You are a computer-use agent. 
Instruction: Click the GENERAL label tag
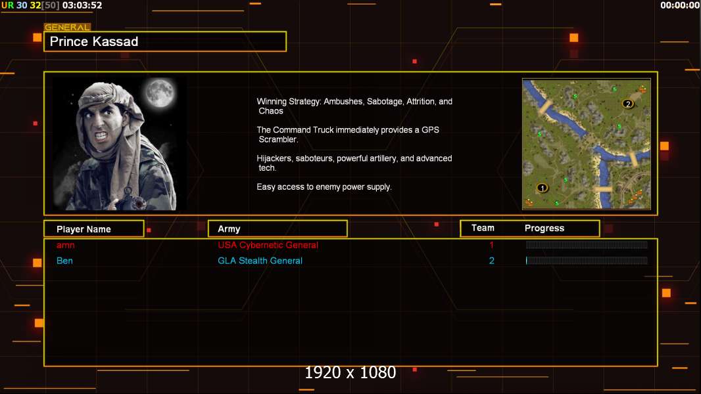pyautogui.click(x=67, y=27)
